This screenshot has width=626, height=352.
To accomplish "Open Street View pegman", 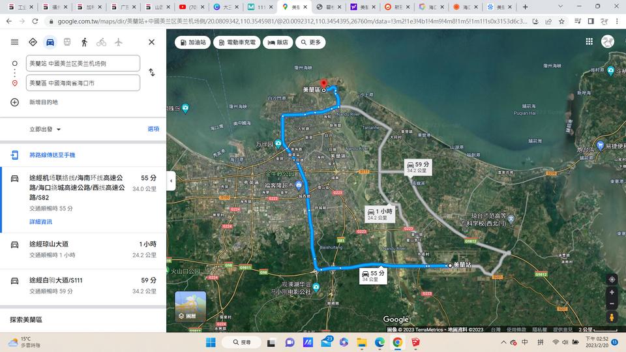I will tap(612, 317).
